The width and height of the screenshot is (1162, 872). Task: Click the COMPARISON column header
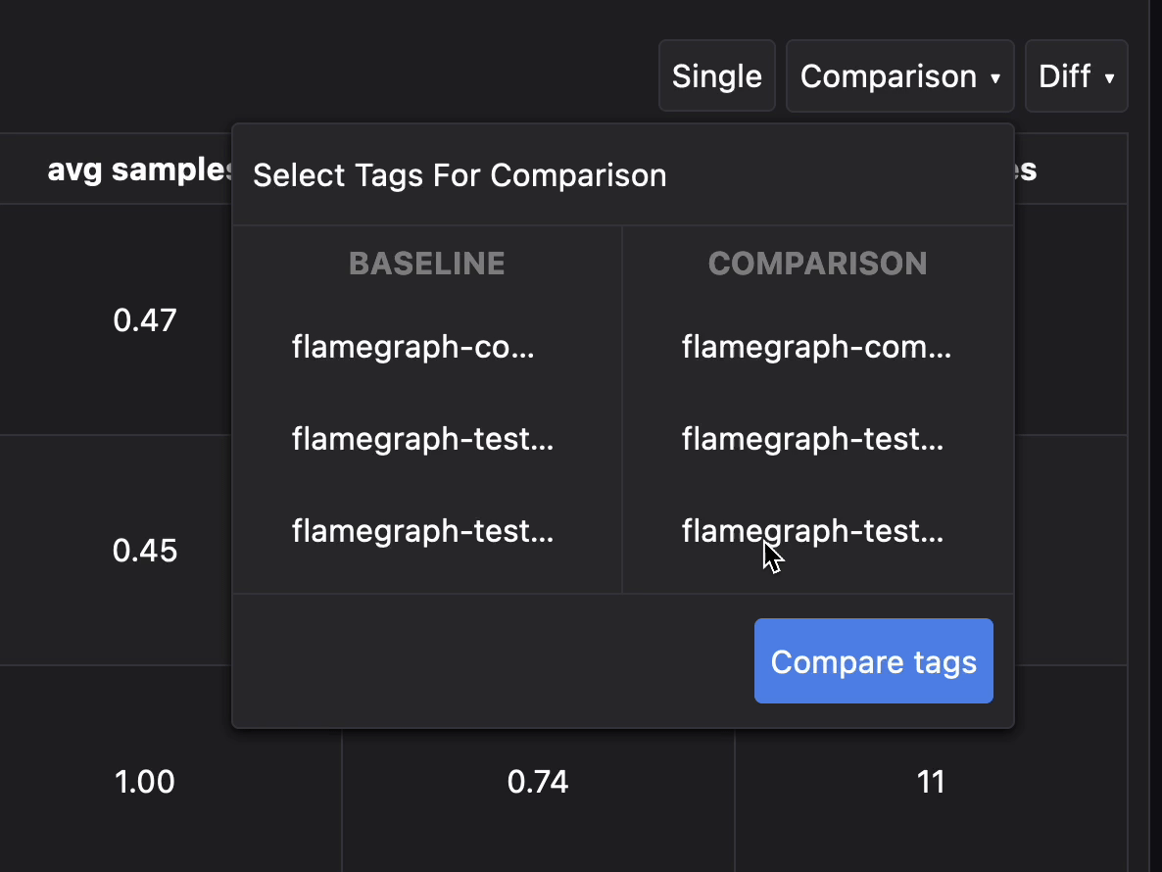tap(817, 263)
